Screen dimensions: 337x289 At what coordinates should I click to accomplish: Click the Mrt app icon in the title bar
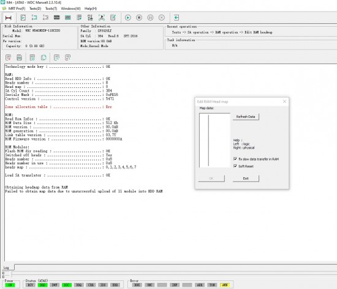pos(3,2)
